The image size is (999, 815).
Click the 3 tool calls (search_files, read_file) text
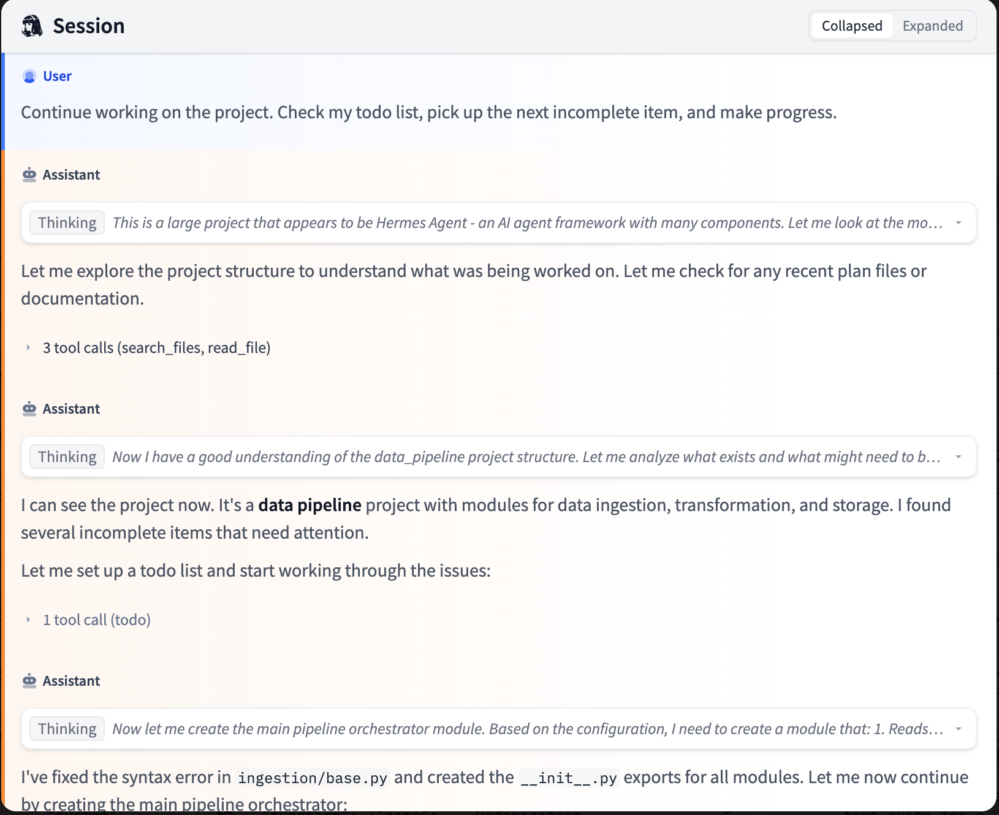point(156,347)
